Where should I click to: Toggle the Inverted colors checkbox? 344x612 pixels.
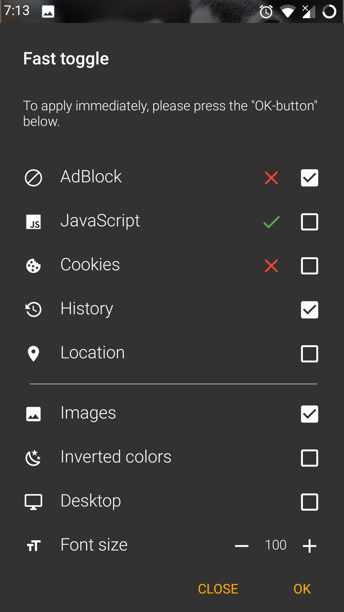point(310,458)
